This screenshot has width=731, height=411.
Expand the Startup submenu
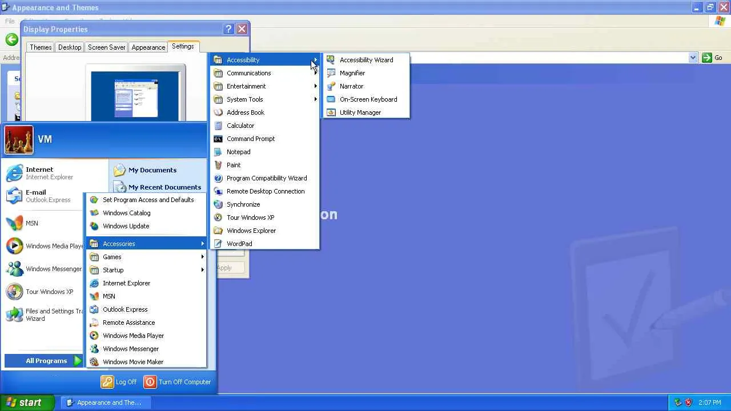pos(146,270)
